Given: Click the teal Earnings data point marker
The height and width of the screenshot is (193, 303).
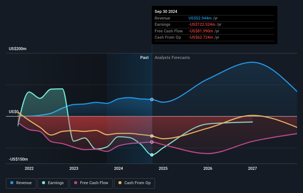Looking at the screenshot, I should click(x=152, y=155).
